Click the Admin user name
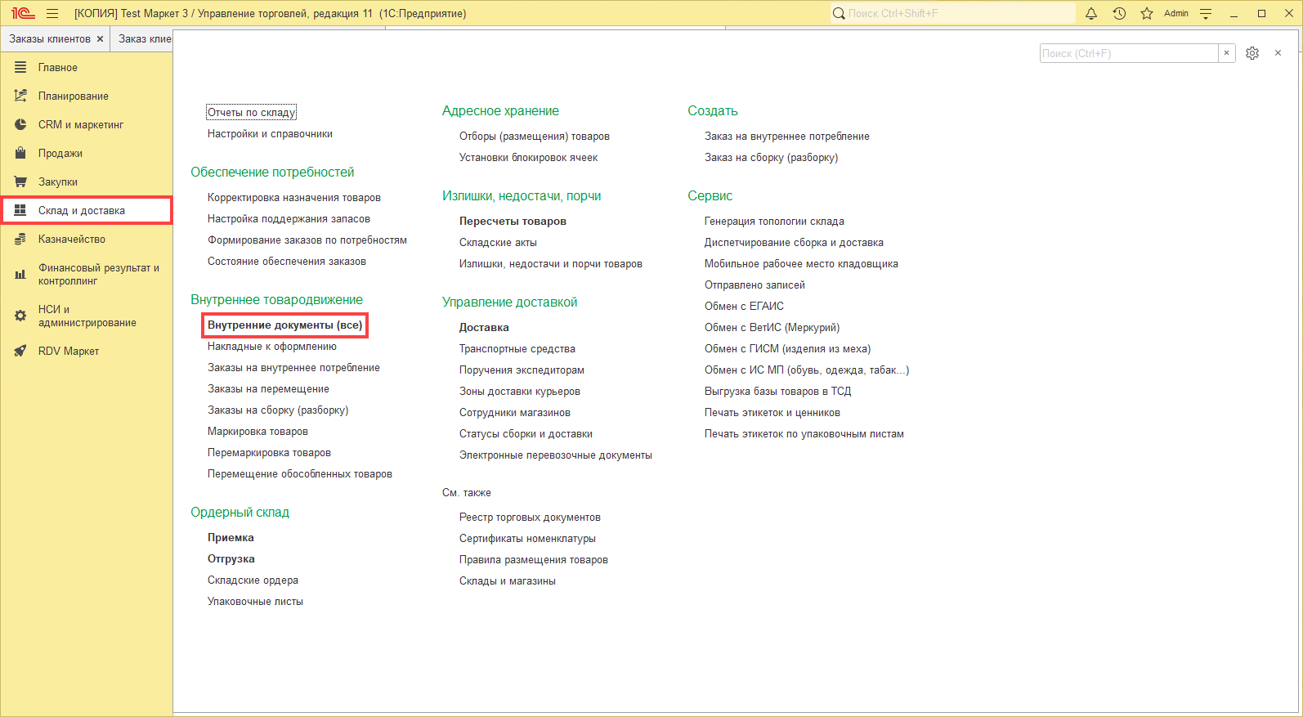 click(x=1176, y=13)
